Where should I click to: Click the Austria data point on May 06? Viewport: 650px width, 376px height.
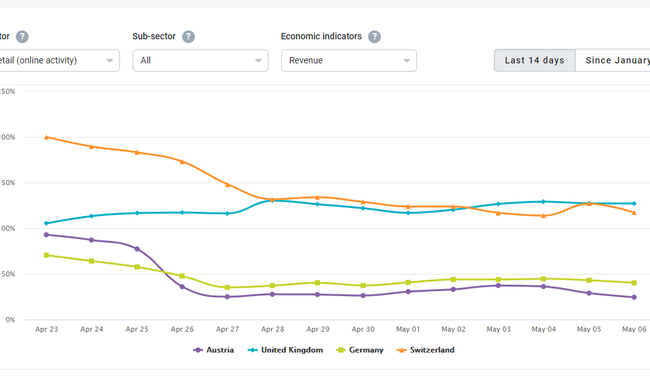634,297
